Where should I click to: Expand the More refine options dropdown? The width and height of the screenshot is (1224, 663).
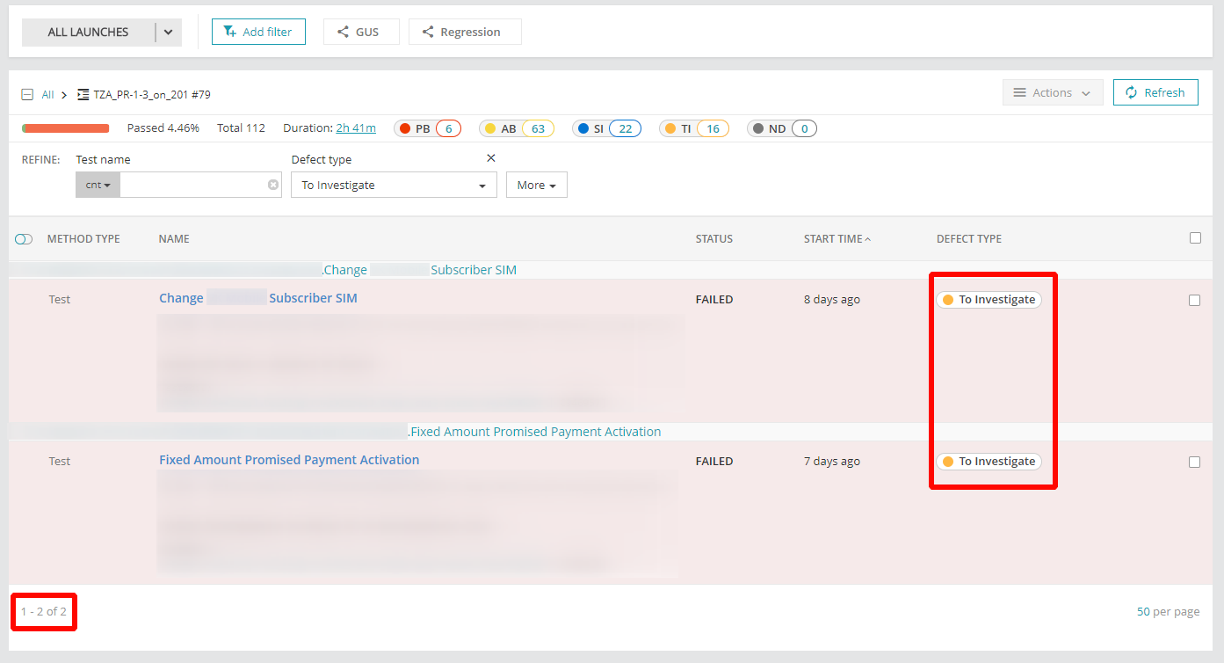[537, 185]
